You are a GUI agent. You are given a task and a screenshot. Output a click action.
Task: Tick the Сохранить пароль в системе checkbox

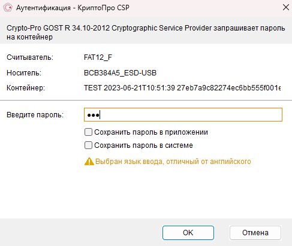click(88, 145)
